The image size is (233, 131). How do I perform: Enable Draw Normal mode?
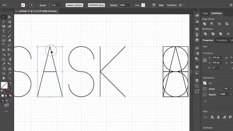click(x=3, y=100)
